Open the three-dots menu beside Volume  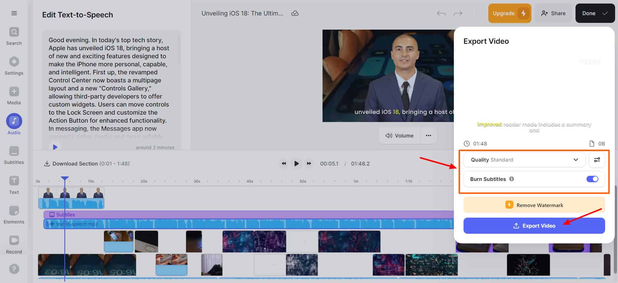point(428,136)
